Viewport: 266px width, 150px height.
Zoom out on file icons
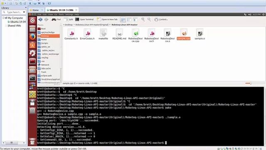click(x=149, y=20)
